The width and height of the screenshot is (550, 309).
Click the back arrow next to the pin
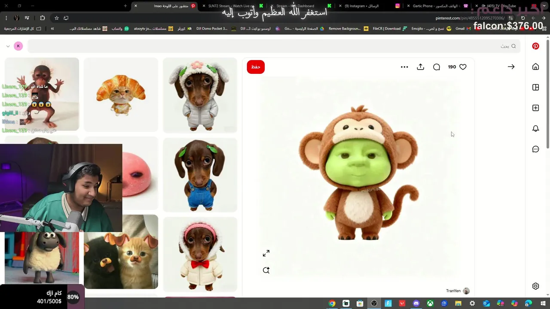point(511,67)
